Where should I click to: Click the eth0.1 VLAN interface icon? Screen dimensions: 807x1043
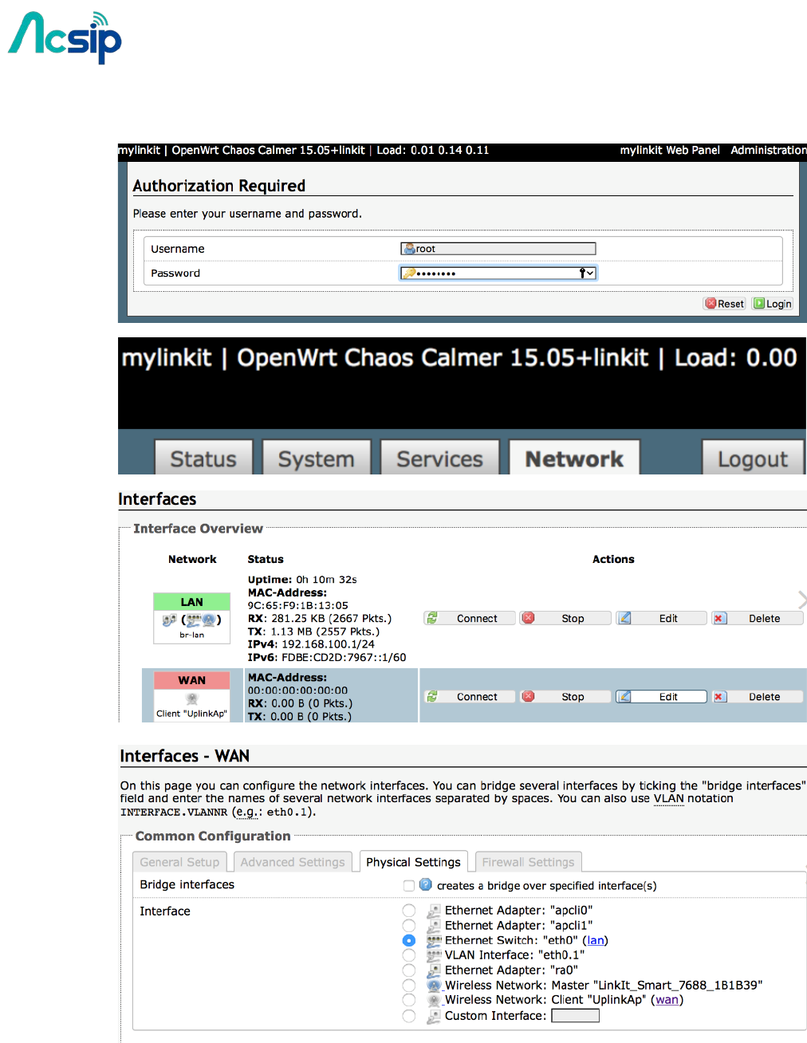point(434,955)
